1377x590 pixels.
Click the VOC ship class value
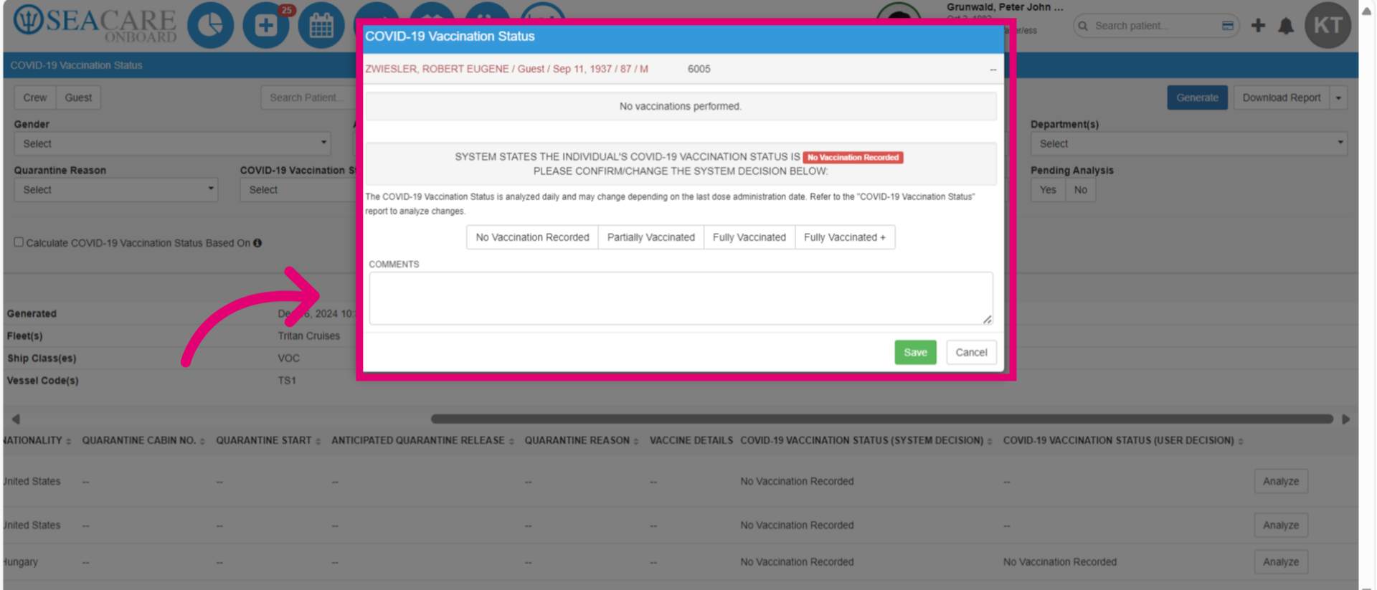[x=289, y=358]
